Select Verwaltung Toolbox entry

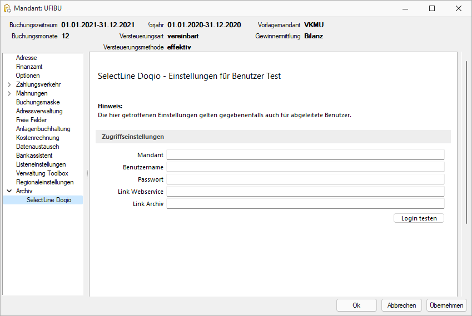click(42, 173)
